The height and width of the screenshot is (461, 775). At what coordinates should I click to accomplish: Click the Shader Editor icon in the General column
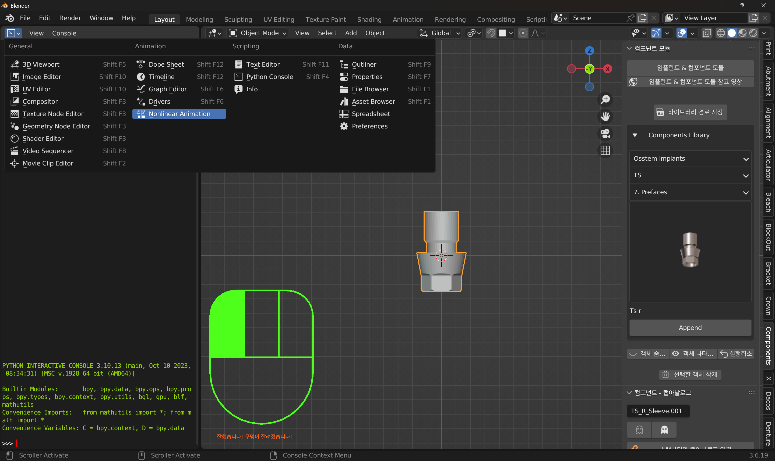click(14, 139)
